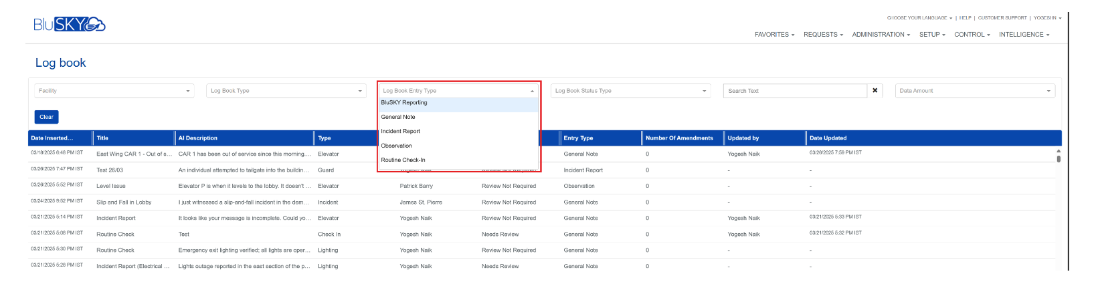Open the Facility dropdown
Screen dimensions: 1100x298
(114, 91)
